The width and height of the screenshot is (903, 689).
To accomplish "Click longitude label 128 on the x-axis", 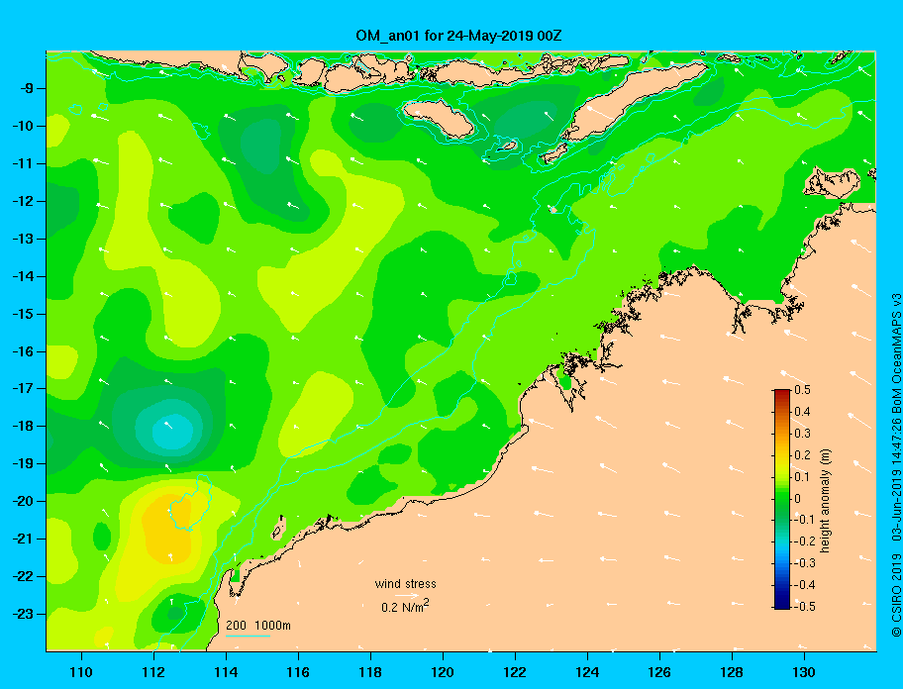I will pos(732,672).
